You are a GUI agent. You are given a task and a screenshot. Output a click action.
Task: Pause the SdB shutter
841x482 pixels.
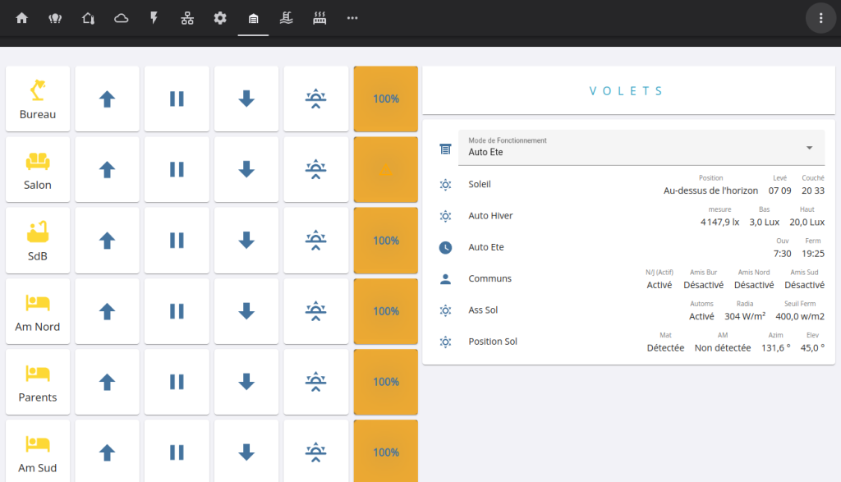(177, 241)
